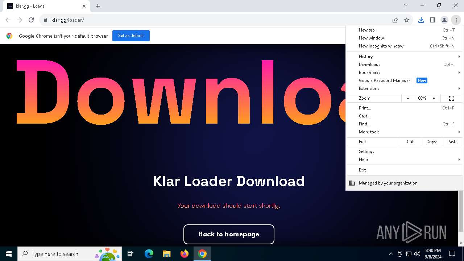464x261 pixels.
Task: Open the notification center icon
Action: 452,254
